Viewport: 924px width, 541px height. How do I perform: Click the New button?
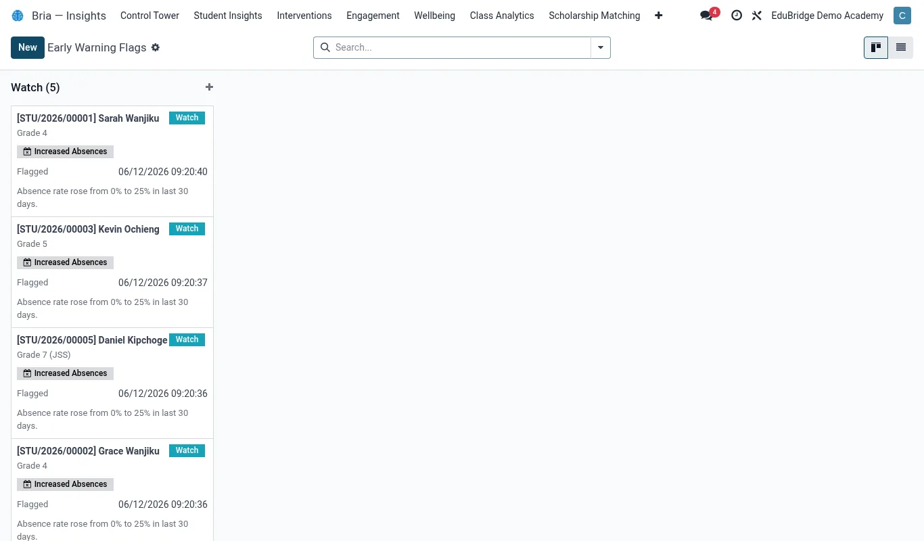coord(28,47)
